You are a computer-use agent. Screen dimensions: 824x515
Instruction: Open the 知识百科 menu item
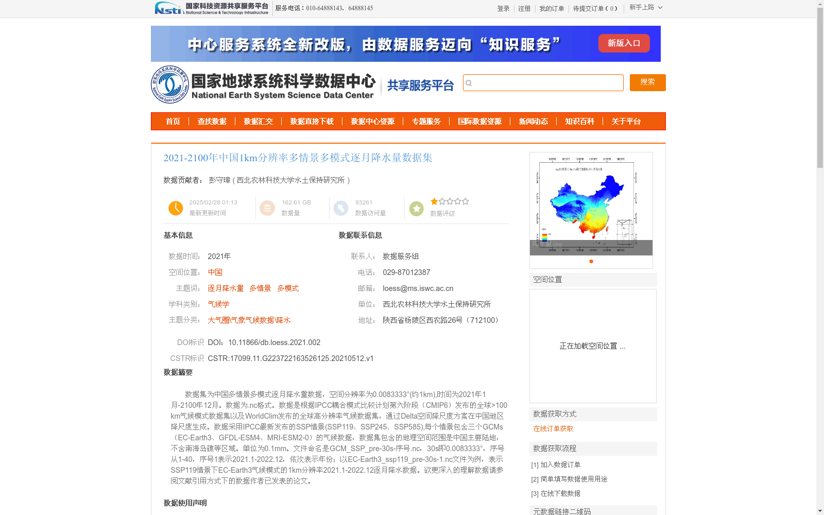(580, 122)
